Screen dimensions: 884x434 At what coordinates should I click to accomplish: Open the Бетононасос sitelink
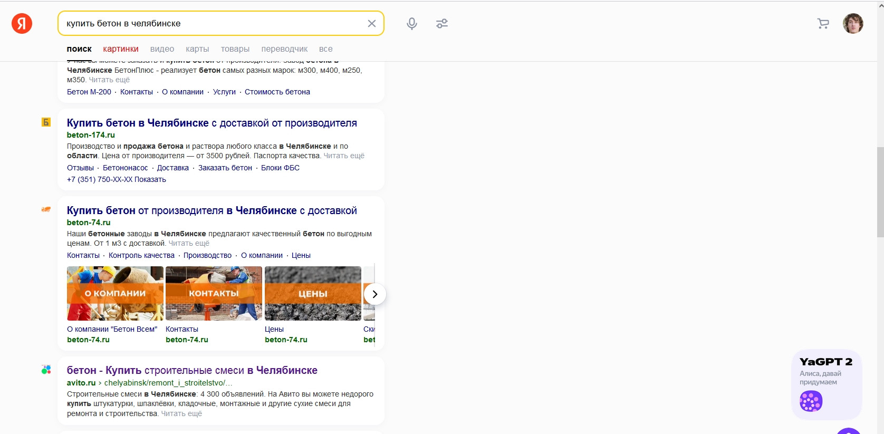click(126, 168)
